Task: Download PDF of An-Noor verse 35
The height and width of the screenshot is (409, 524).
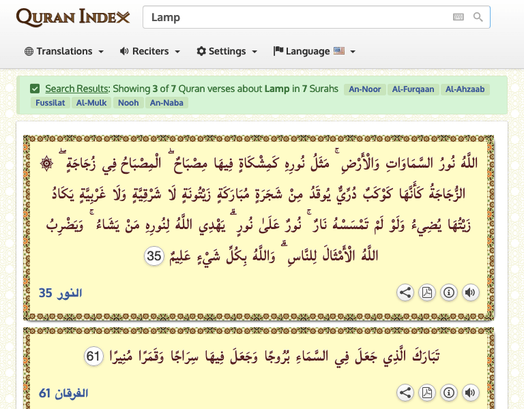Action: [427, 293]
